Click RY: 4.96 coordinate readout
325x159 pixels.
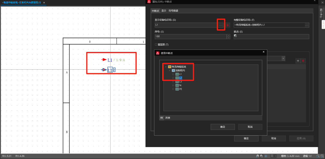tap(20, 156)
